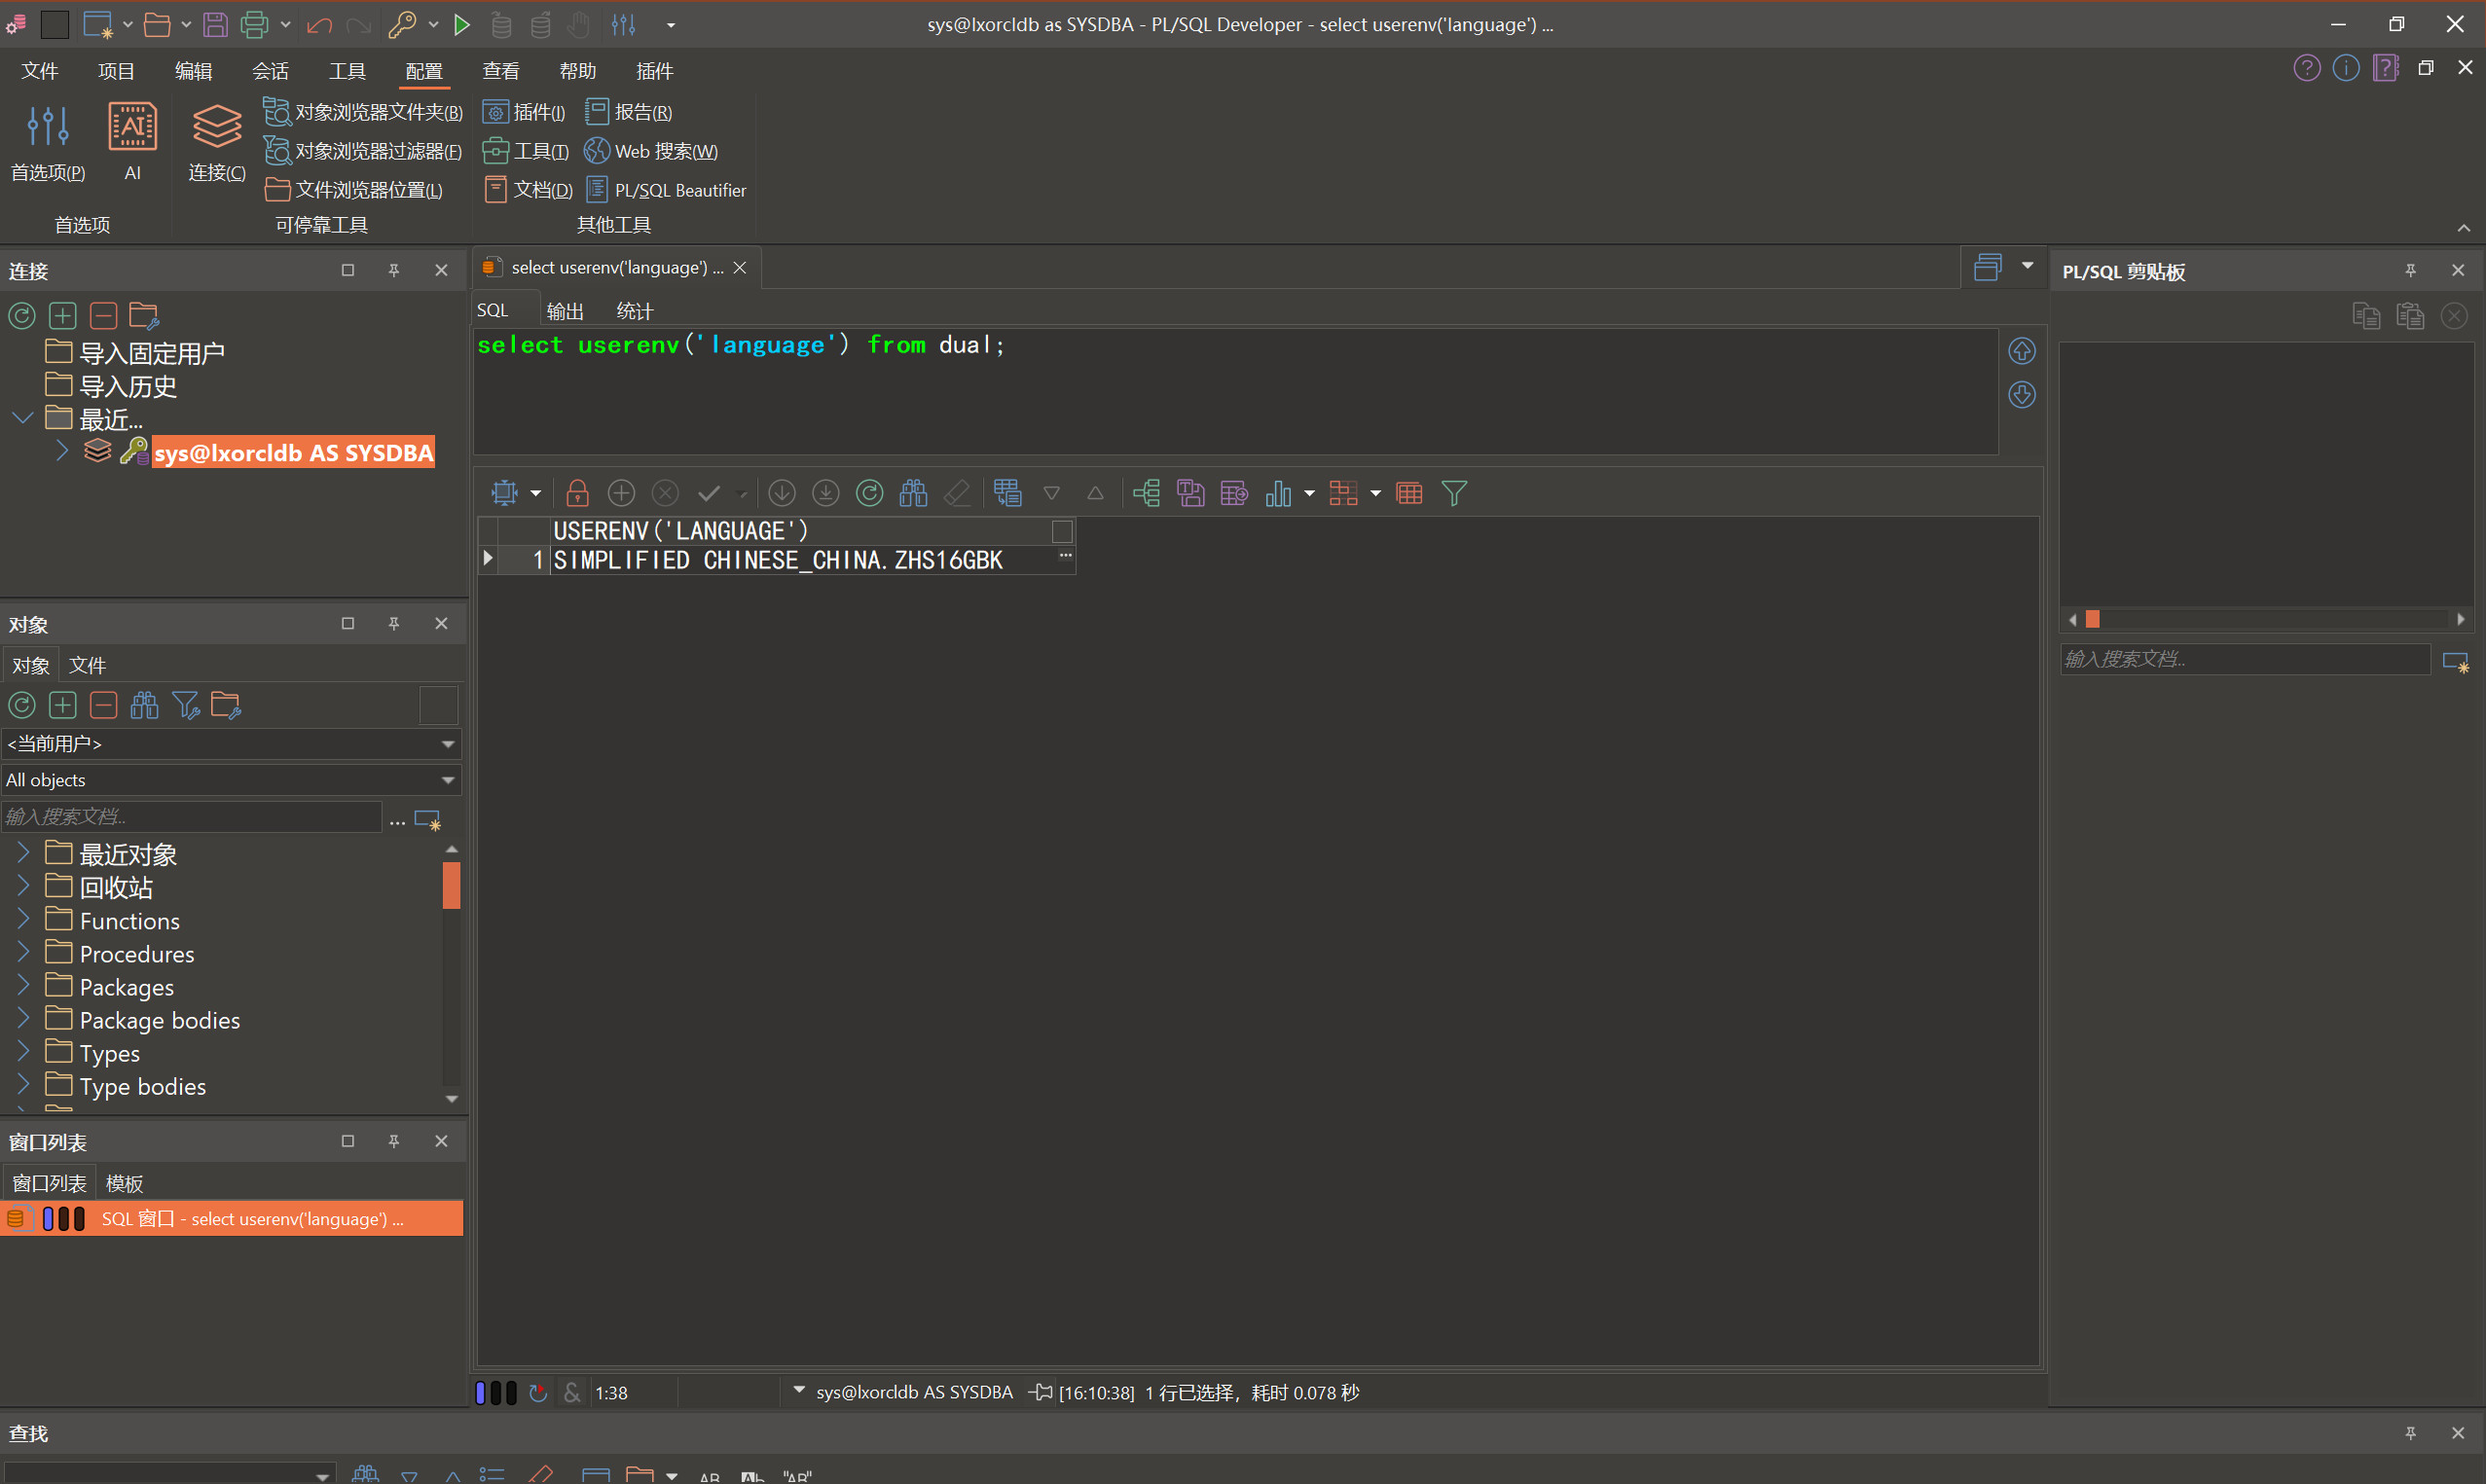Toggle the pin on PL/SQL 剪贴板 panel
Screen dimensions: 2486x1484
click(2410, 270)
